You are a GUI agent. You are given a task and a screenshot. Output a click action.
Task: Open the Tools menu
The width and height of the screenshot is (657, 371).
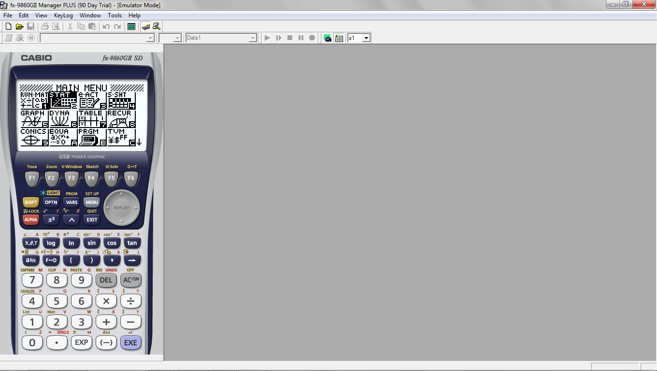coord(114,15)
